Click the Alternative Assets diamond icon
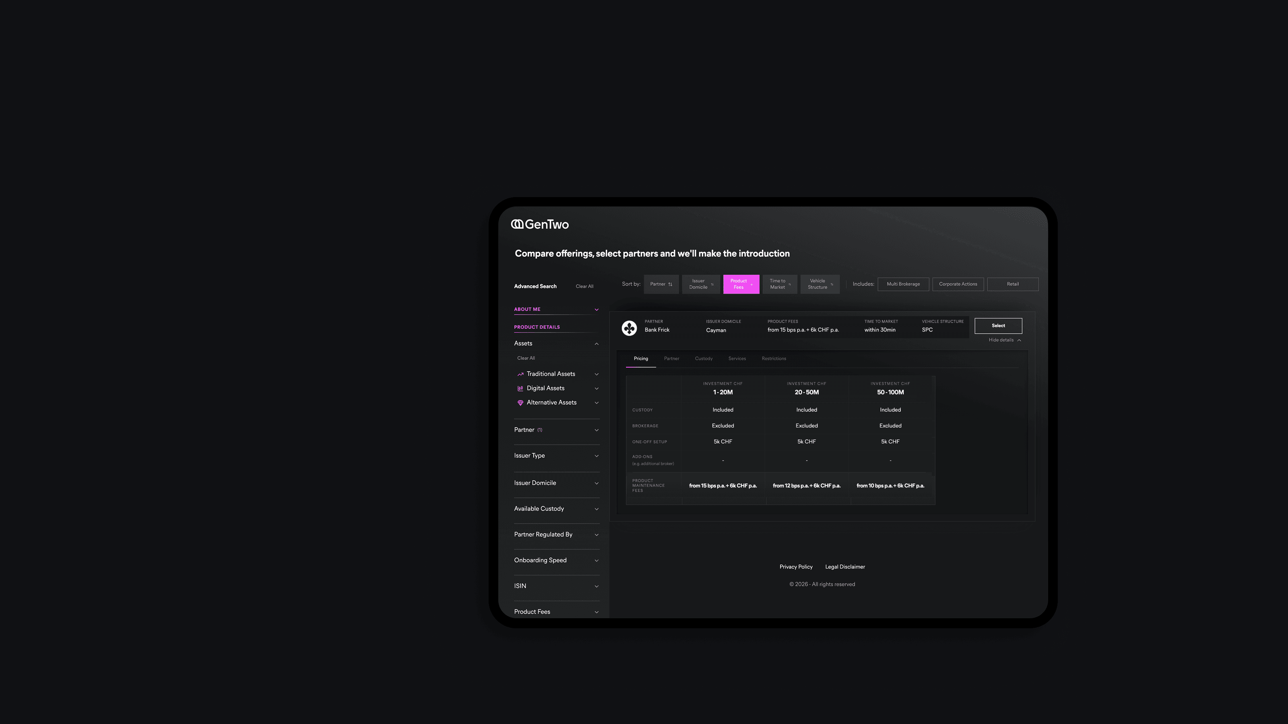Viewport: 1288px width, 724px height. pyautogui.click(x=520, y=403)
